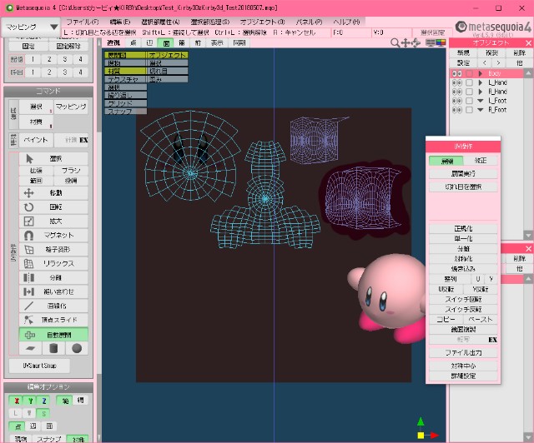Open the ファイル(F) menu
This screenshot has width=534, height=443.
tap(83, 22)
